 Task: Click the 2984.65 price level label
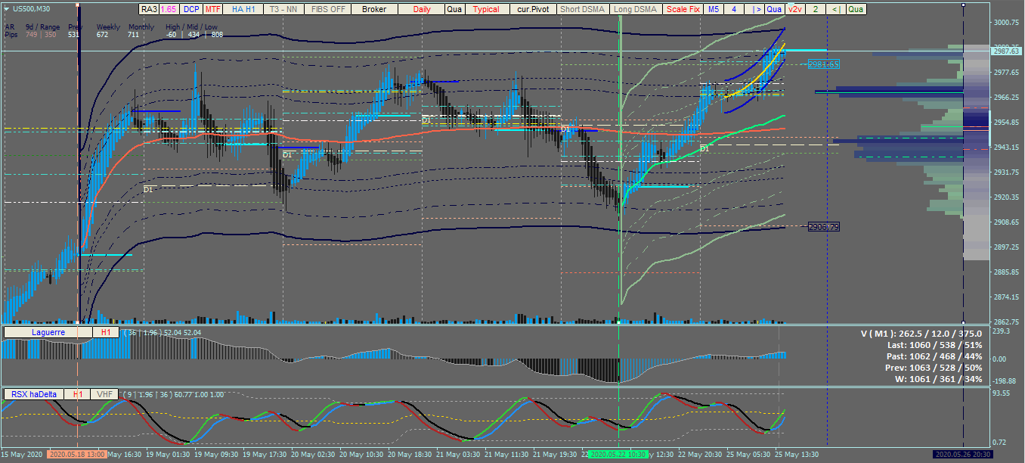click(824, 64)
